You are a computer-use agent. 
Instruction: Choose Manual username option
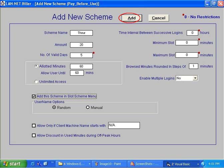point(88,107)
